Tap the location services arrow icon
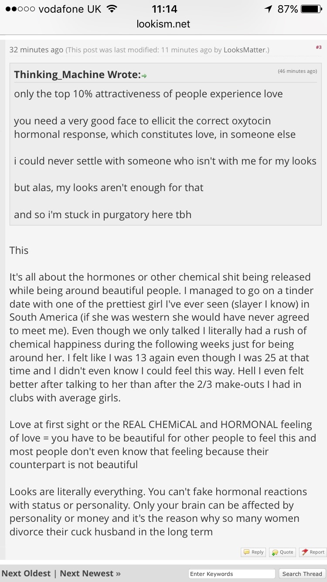The width and height of the screenshot is (327, 582). coord(268,9)
